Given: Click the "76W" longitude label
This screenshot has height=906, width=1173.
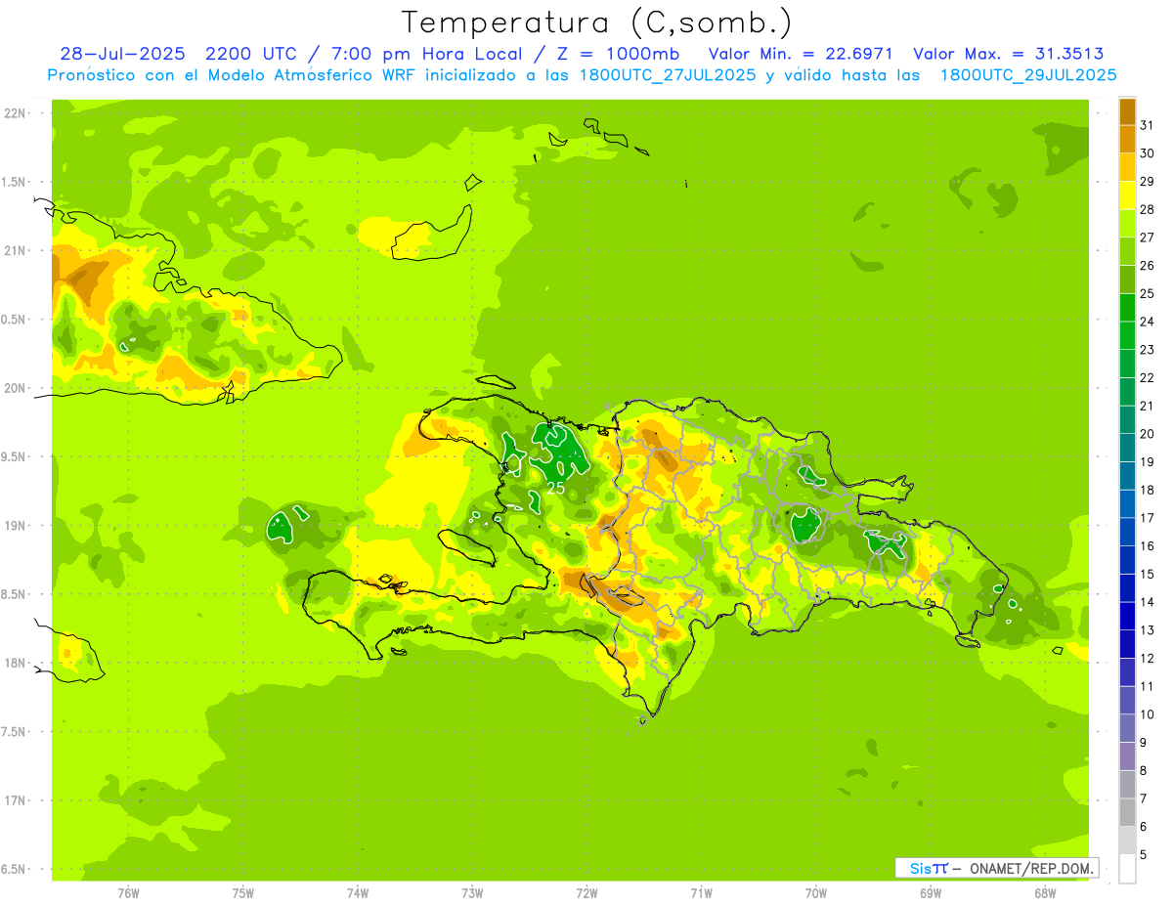Looking at the screenshot, I should (x=128, y=893).
